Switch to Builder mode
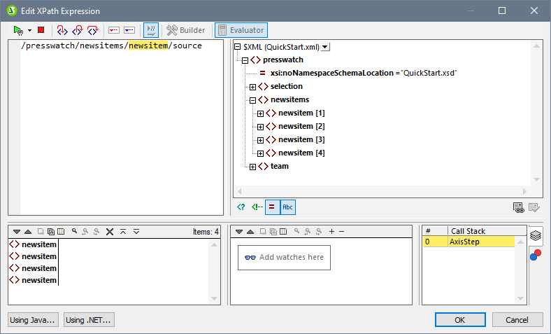551x334 pixels. [186, 30]
